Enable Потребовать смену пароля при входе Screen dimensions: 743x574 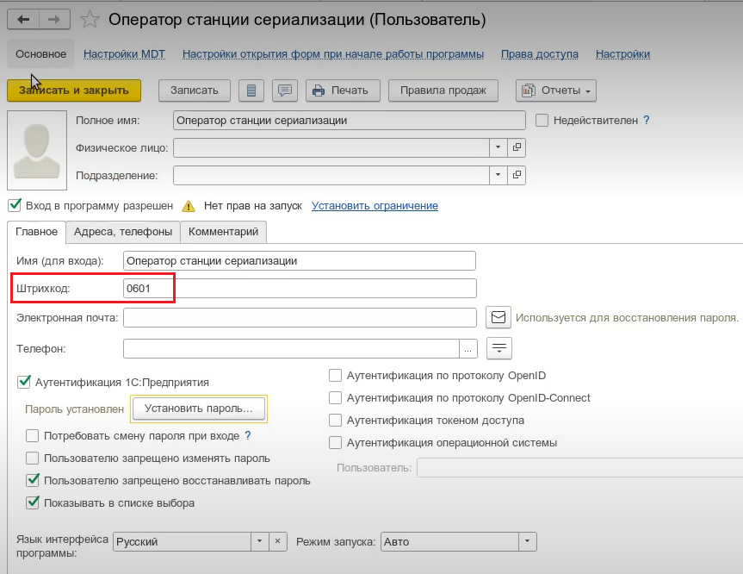tap(33, 436)
